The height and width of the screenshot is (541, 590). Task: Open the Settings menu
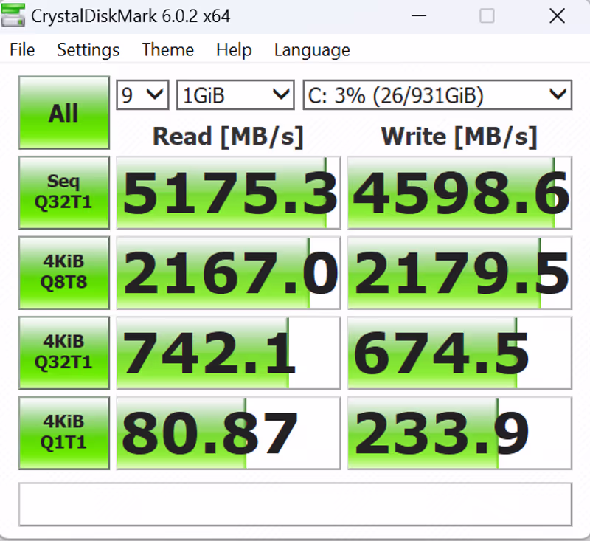coord(88,50)
